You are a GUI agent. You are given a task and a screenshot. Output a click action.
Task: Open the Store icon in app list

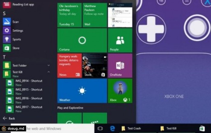pyautogui.click(x=7, y=48)
